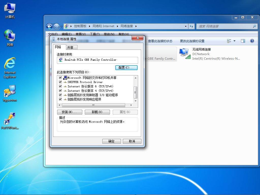
Task: Open the help question mark icon
Action: click(x=252, y=41)
